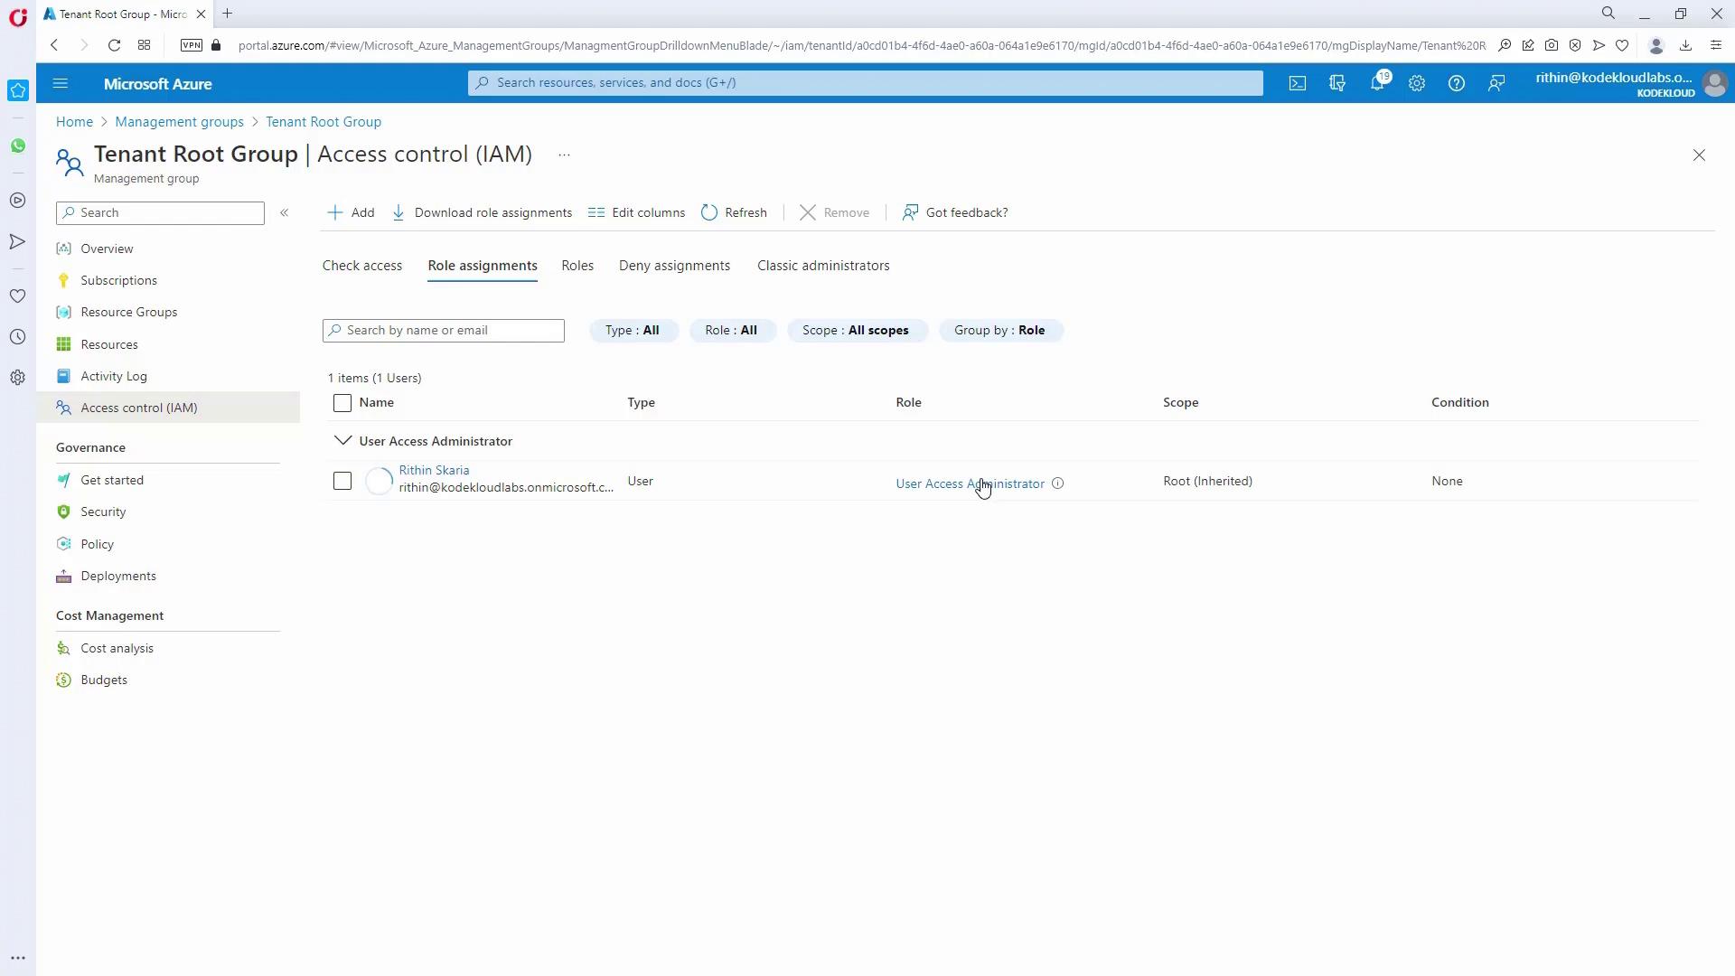Screen dimensions: 1735x976
Task: Click the help question mark icon
Action: point(1457,83)
